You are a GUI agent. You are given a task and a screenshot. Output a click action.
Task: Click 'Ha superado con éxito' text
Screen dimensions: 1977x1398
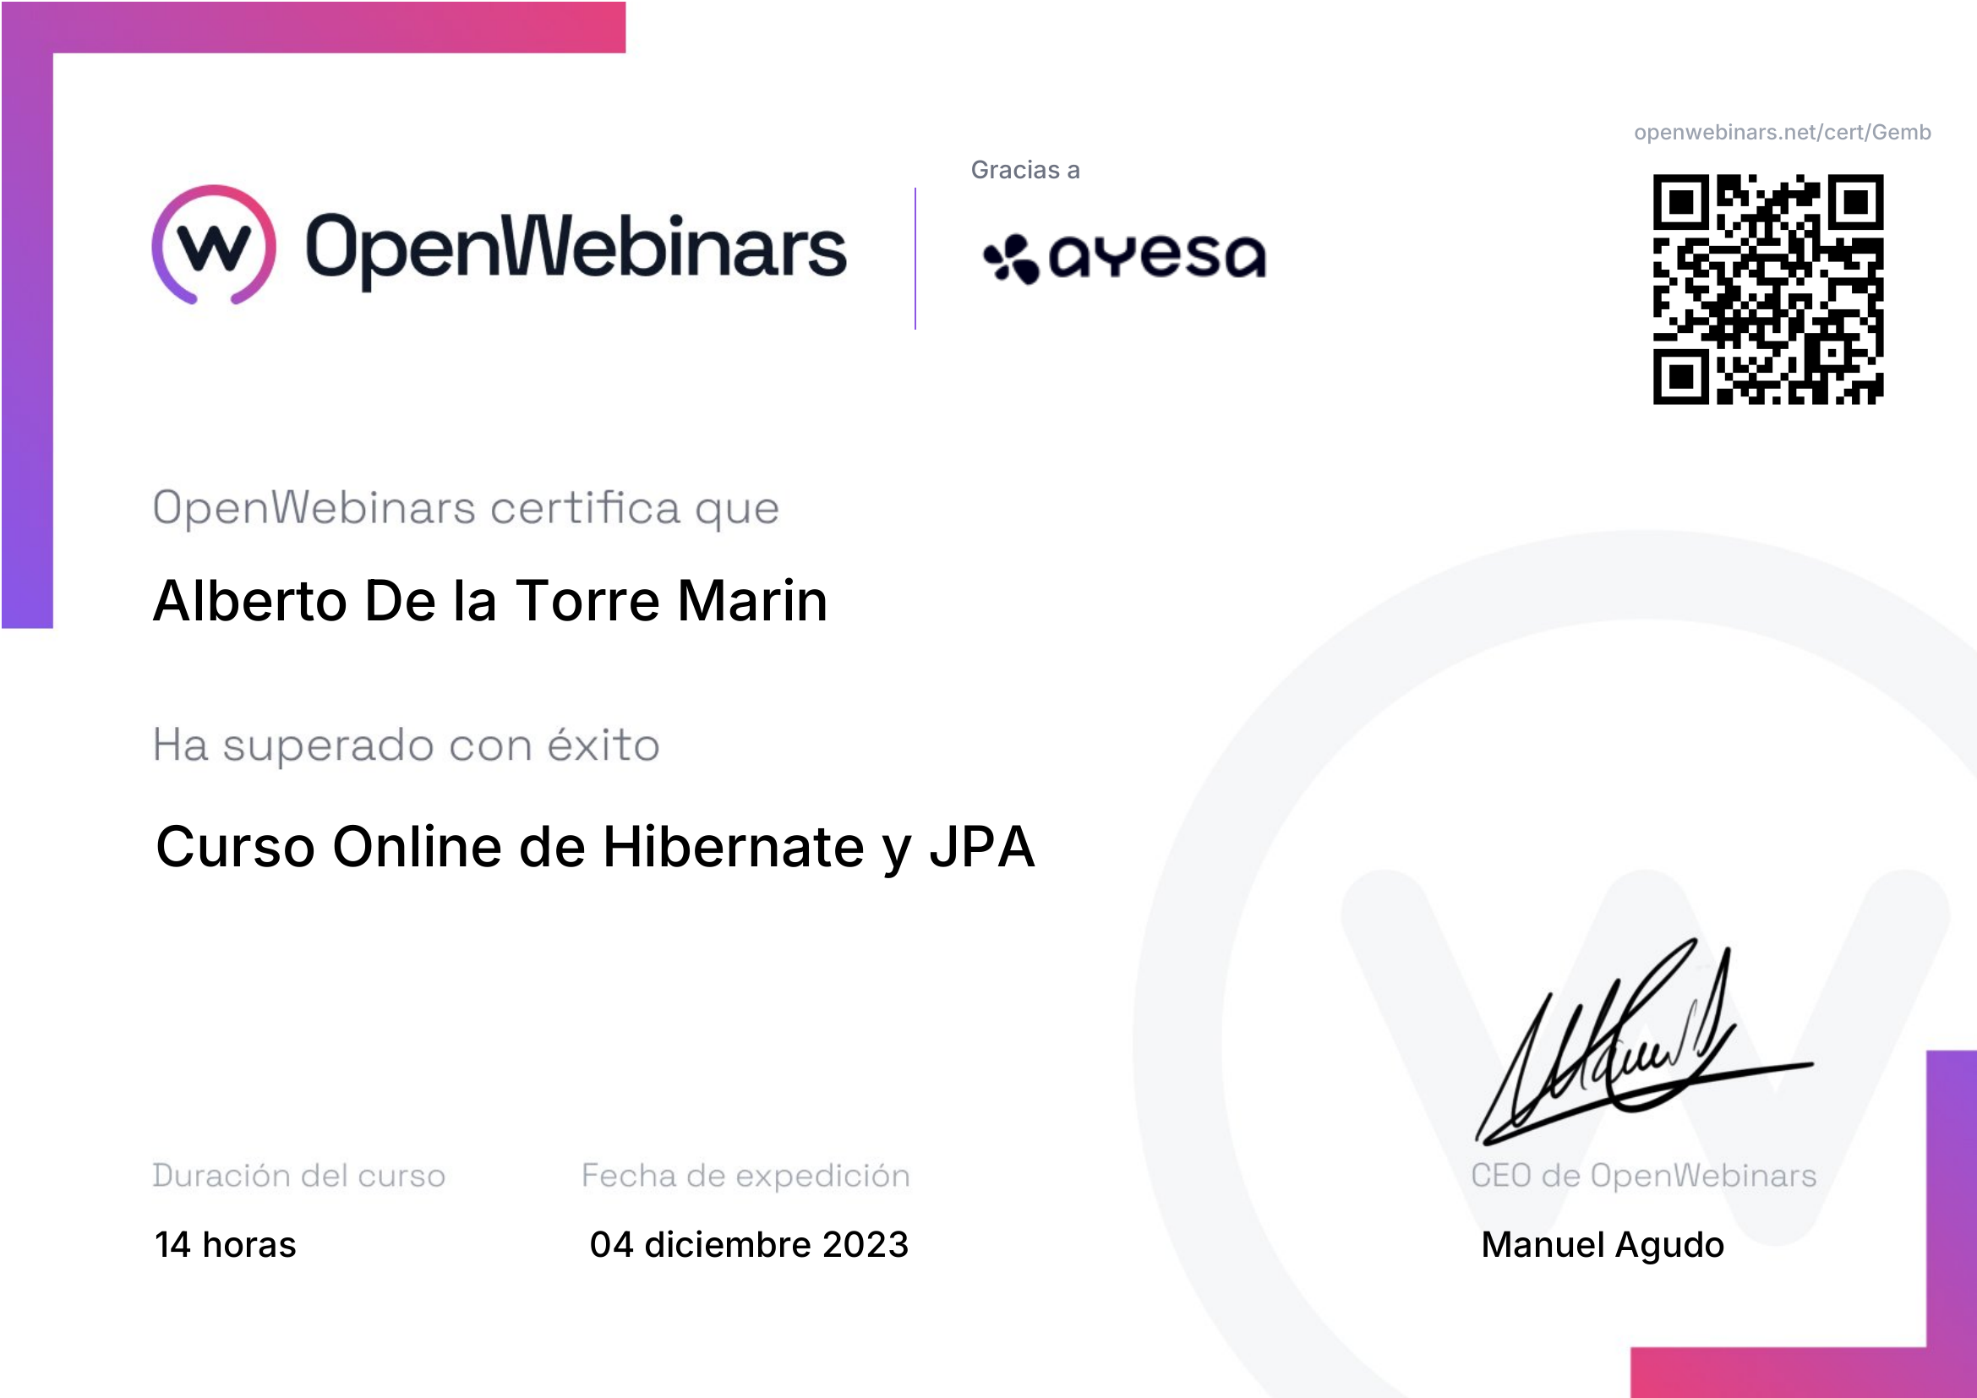407,745
